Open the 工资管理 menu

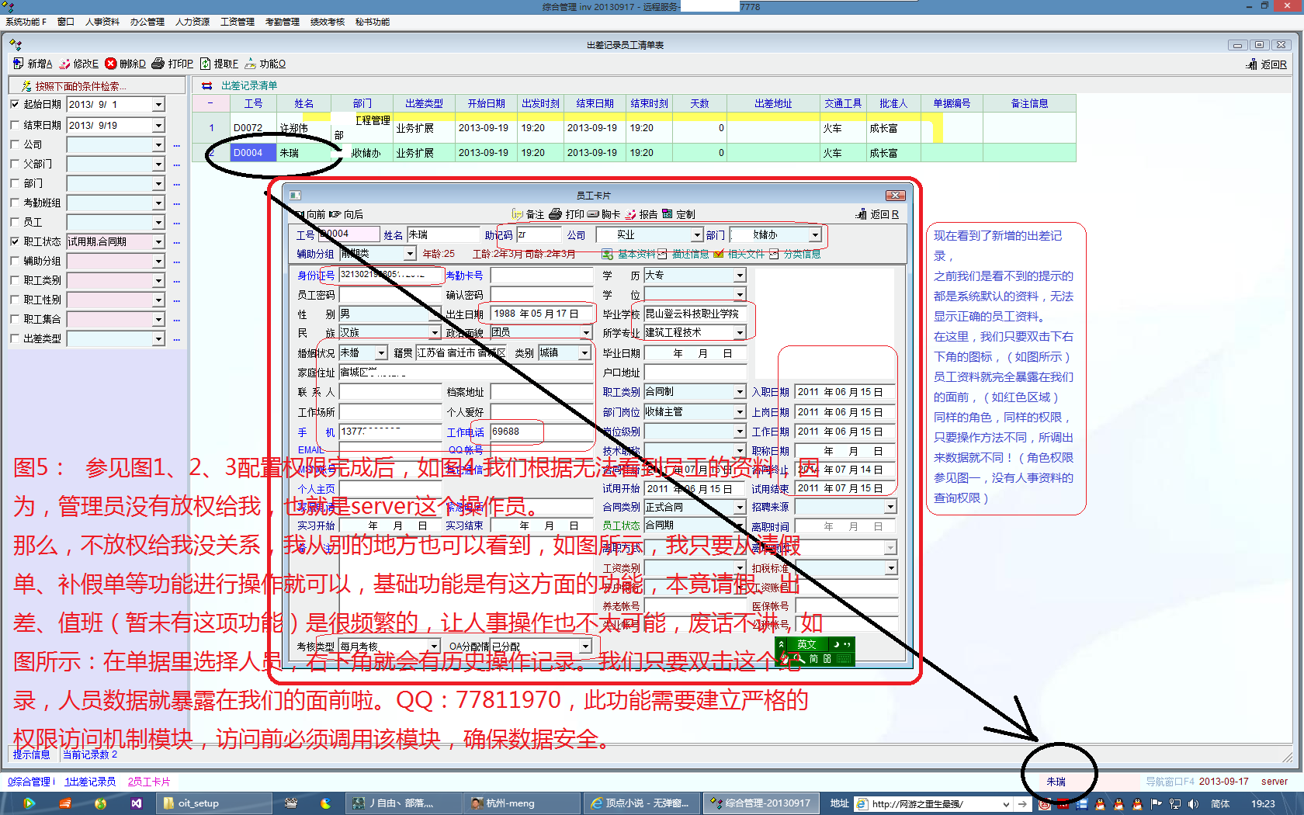(x=237, y=22)
